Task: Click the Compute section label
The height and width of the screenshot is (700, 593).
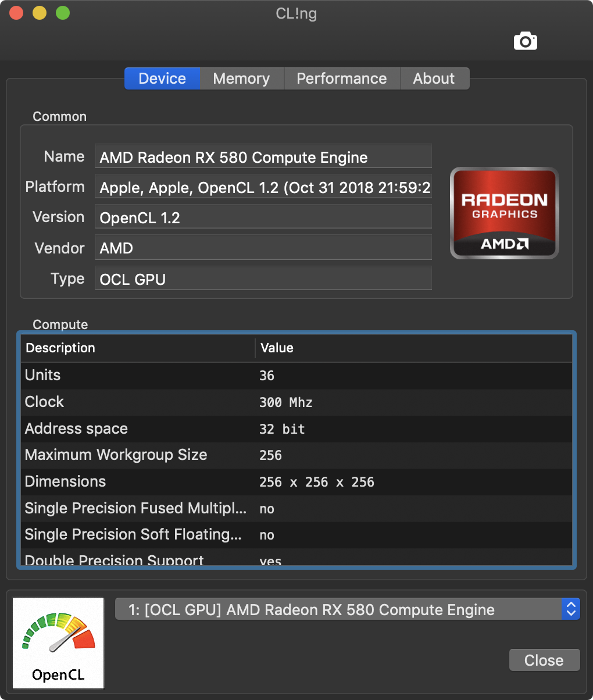Action: pos(60,324)
